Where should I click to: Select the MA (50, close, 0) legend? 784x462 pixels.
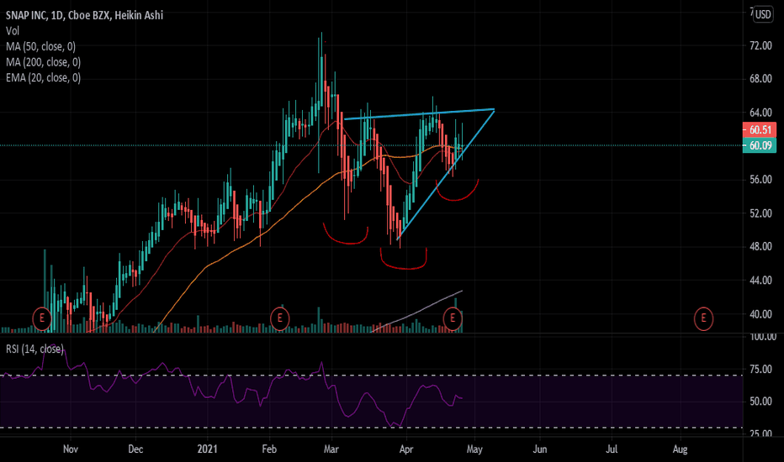[41, 46]
